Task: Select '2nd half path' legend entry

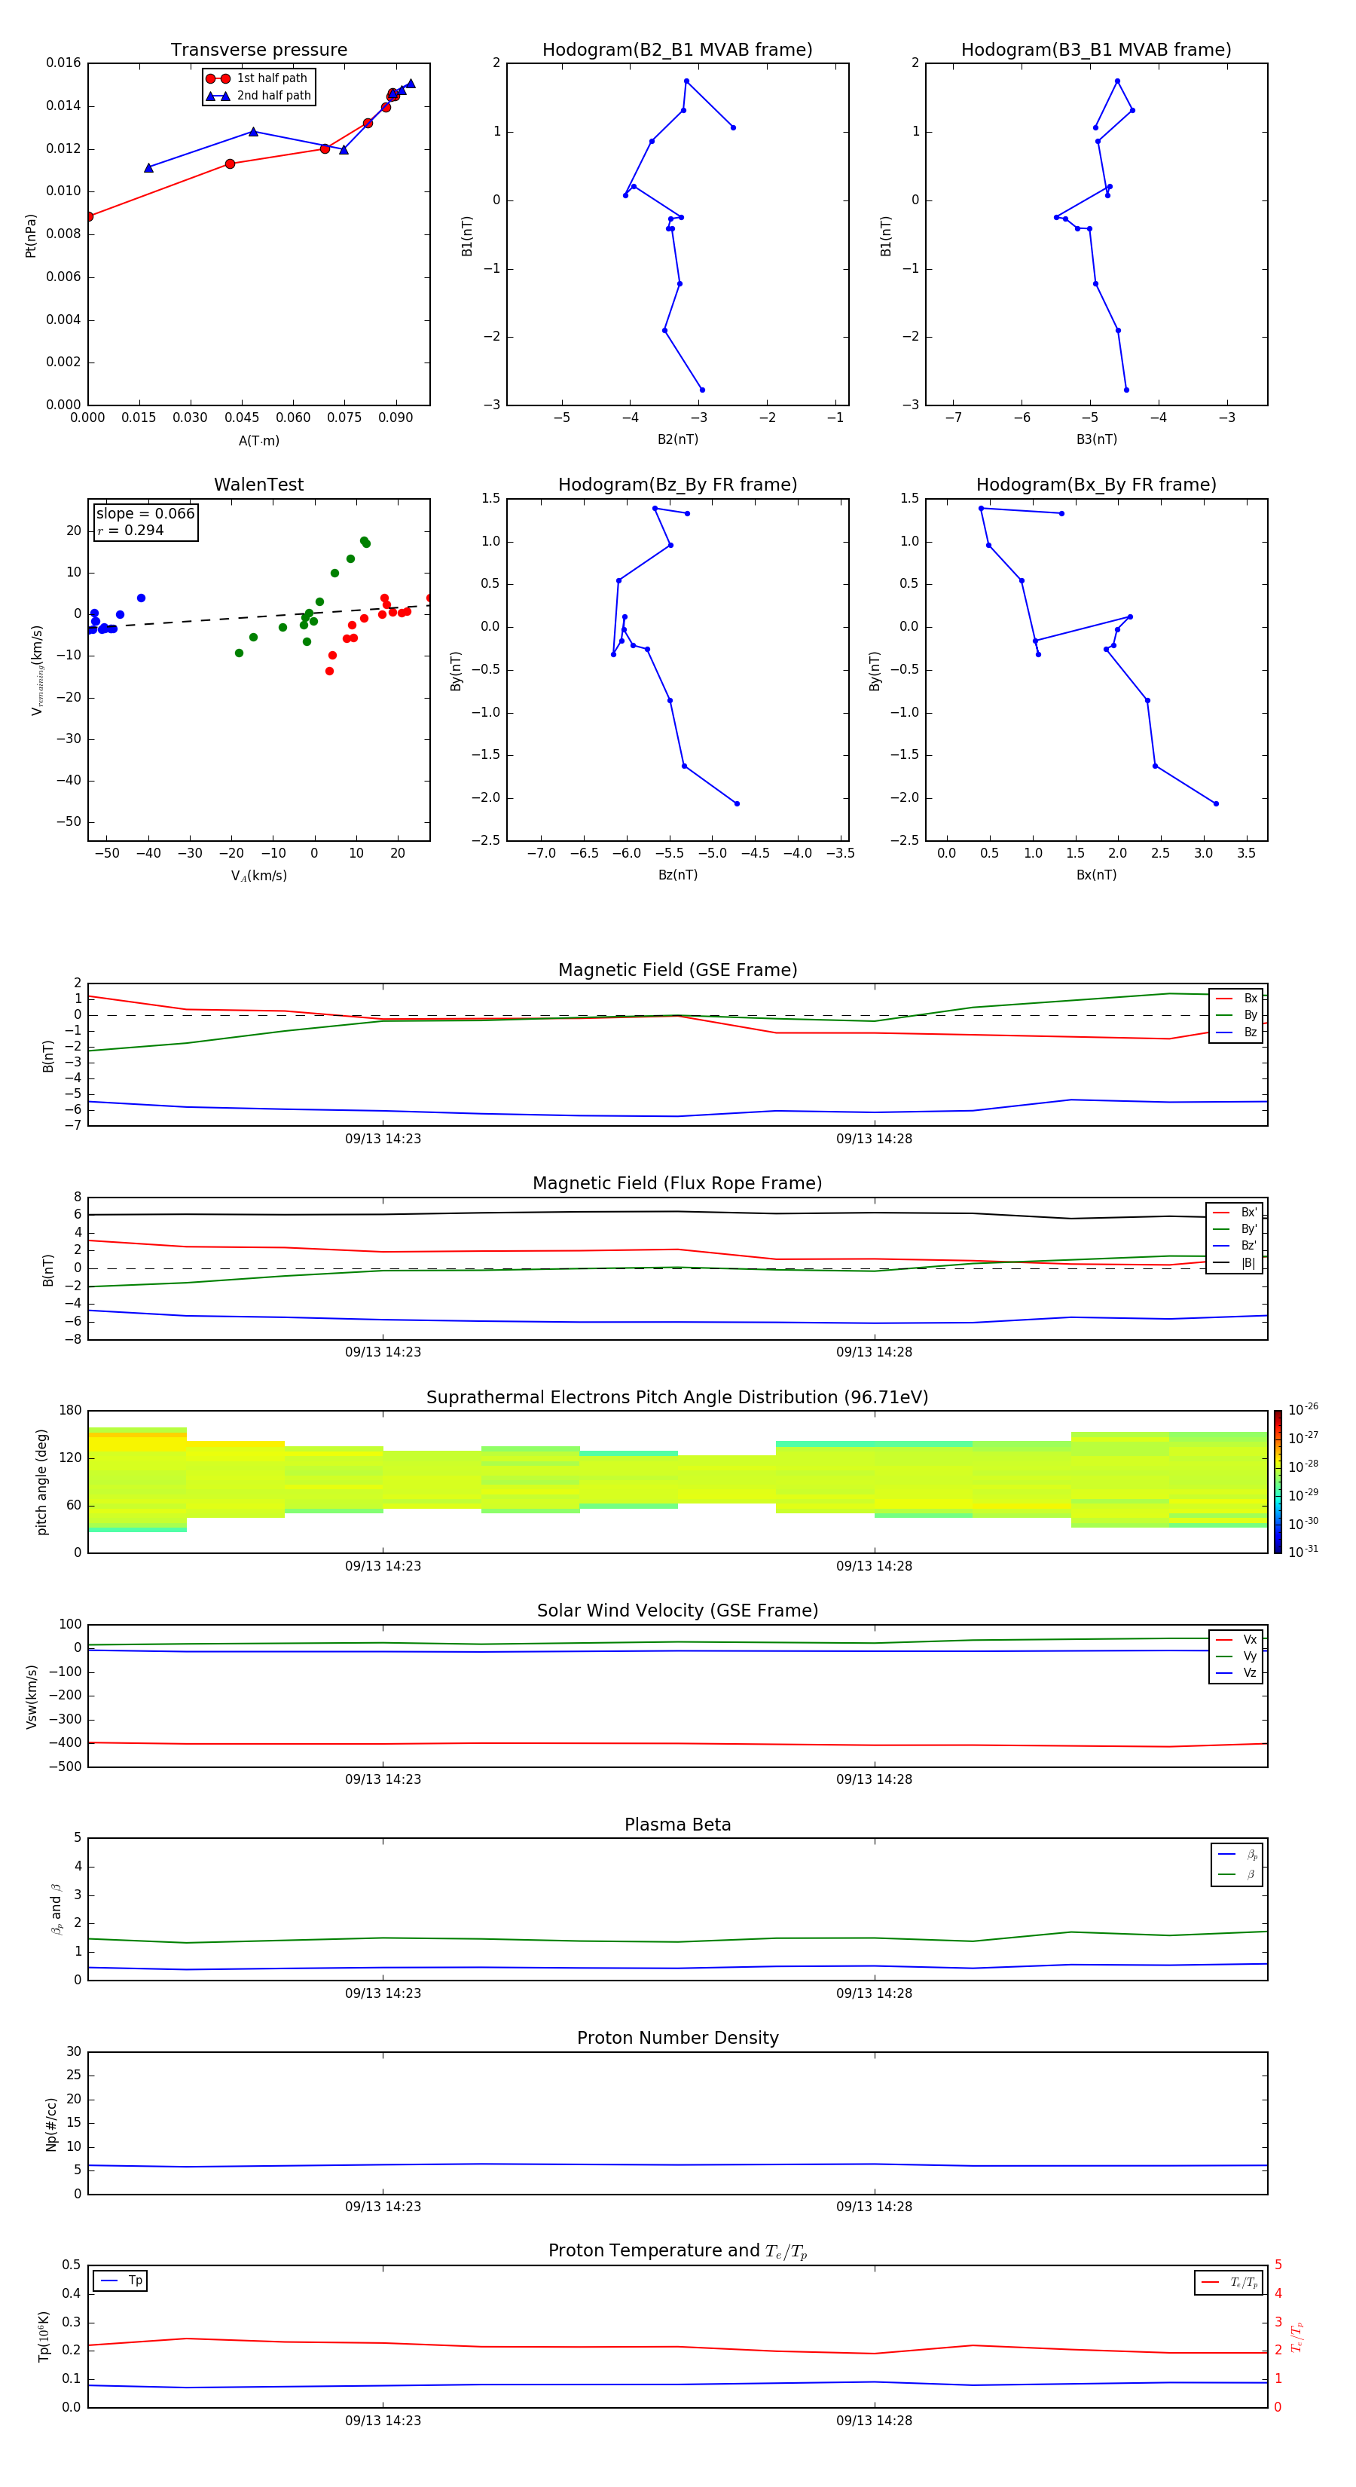Action: coord(258,96)
